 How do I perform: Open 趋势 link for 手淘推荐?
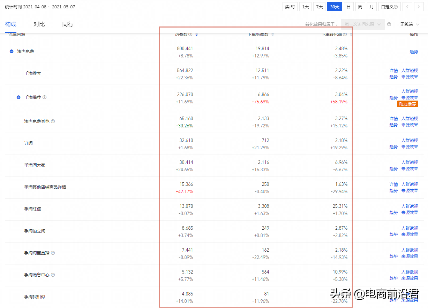pos(393,98)
